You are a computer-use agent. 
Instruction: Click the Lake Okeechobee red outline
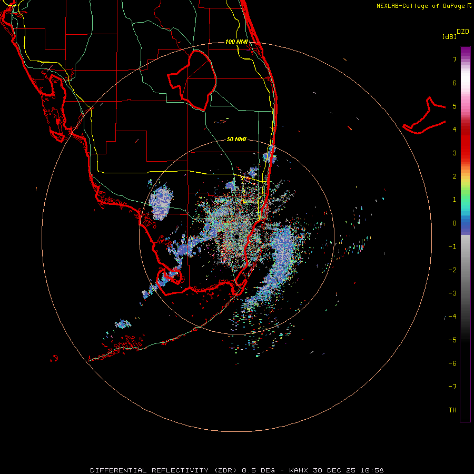[192, 80]
